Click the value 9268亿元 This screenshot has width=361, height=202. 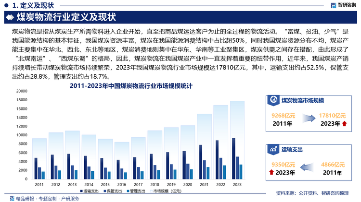[283, 116]
